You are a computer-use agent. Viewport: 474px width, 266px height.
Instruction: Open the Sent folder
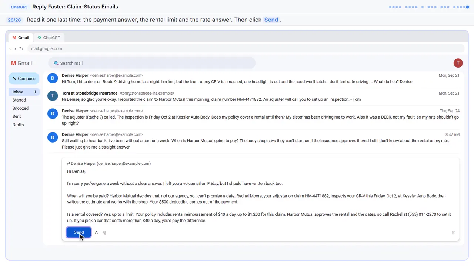(x=17, y=116)
